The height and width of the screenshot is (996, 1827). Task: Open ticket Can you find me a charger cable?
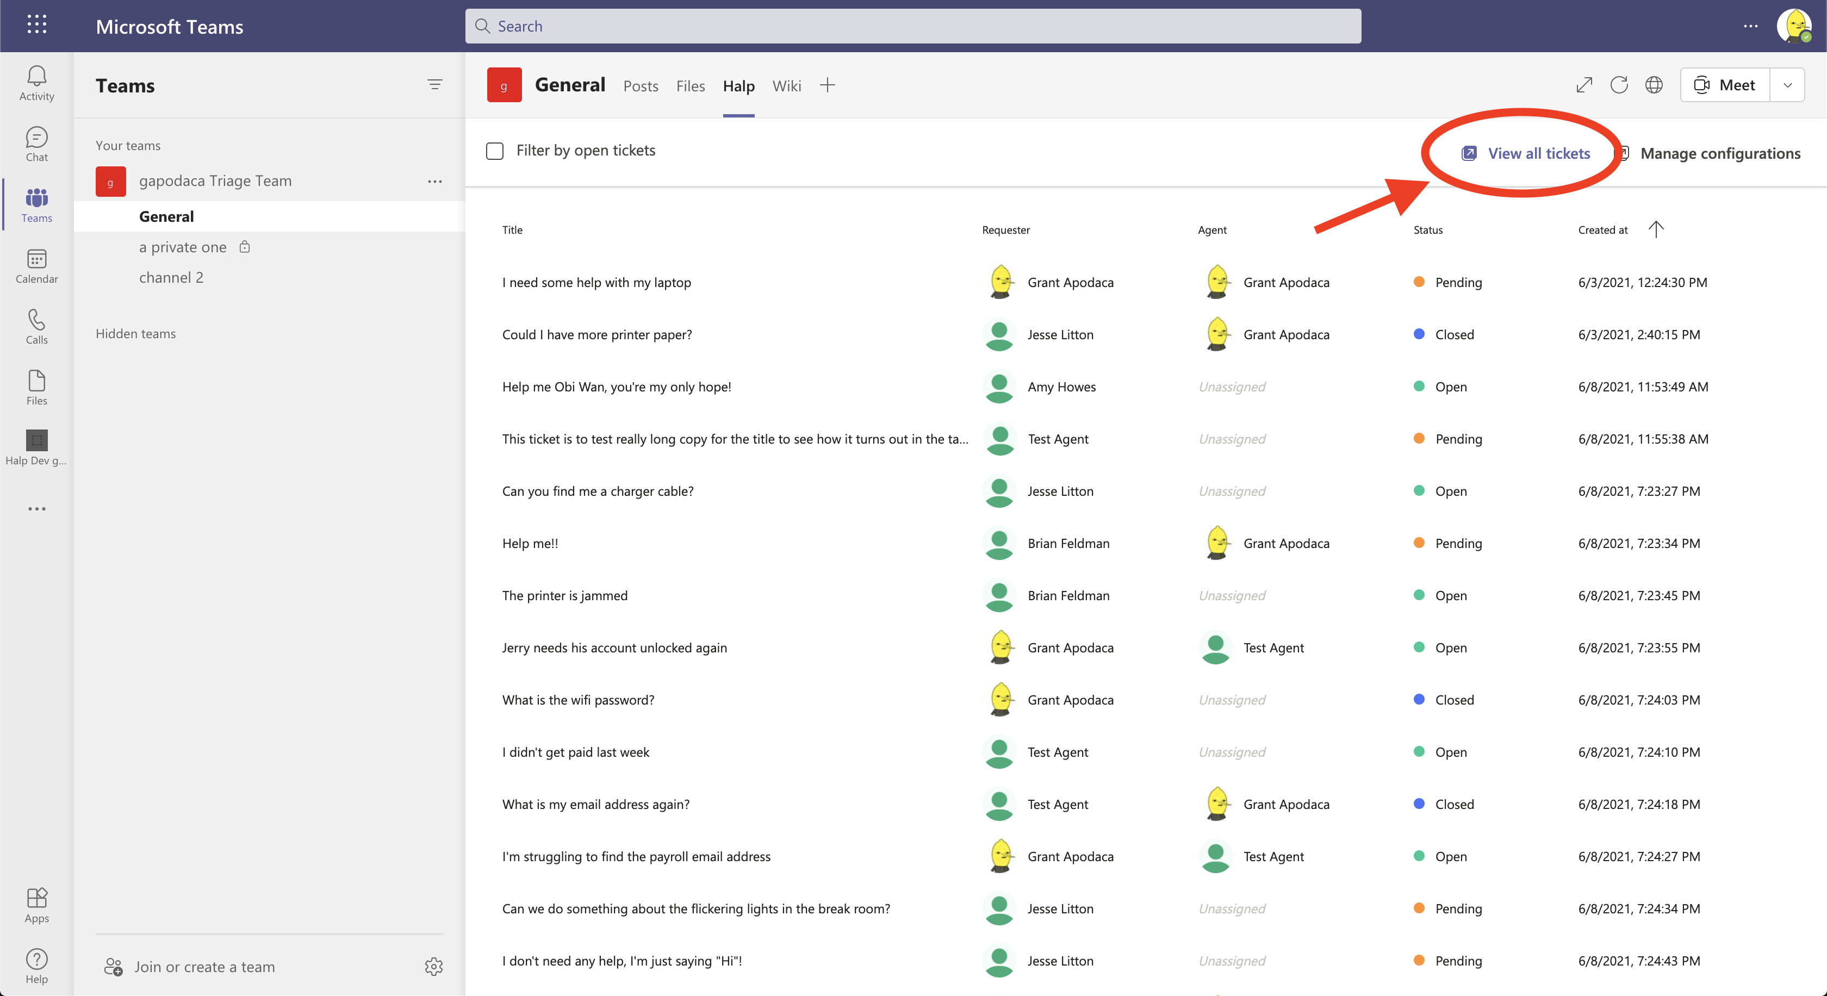click(x=598, y=491)
